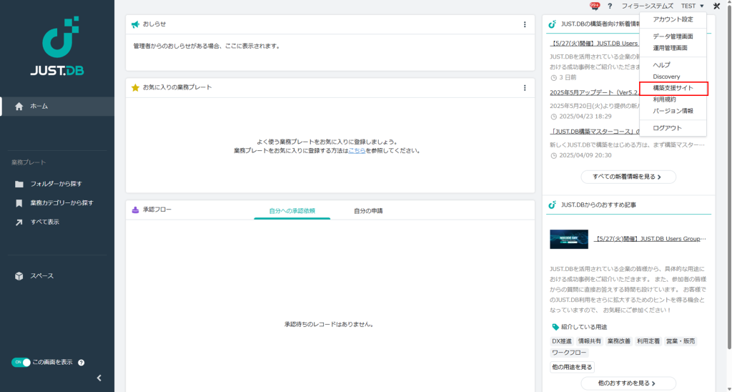Go to ホーム in sidebar
The width and height of the screenshot is (732, 392).
57,107
